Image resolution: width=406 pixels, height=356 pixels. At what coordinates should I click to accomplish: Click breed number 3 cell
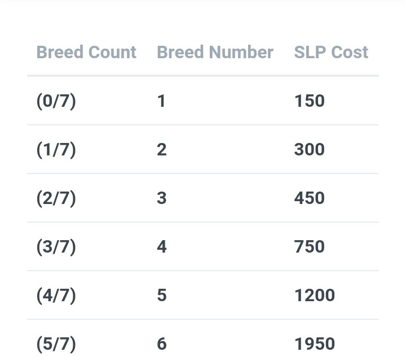[x=162, y=198]
